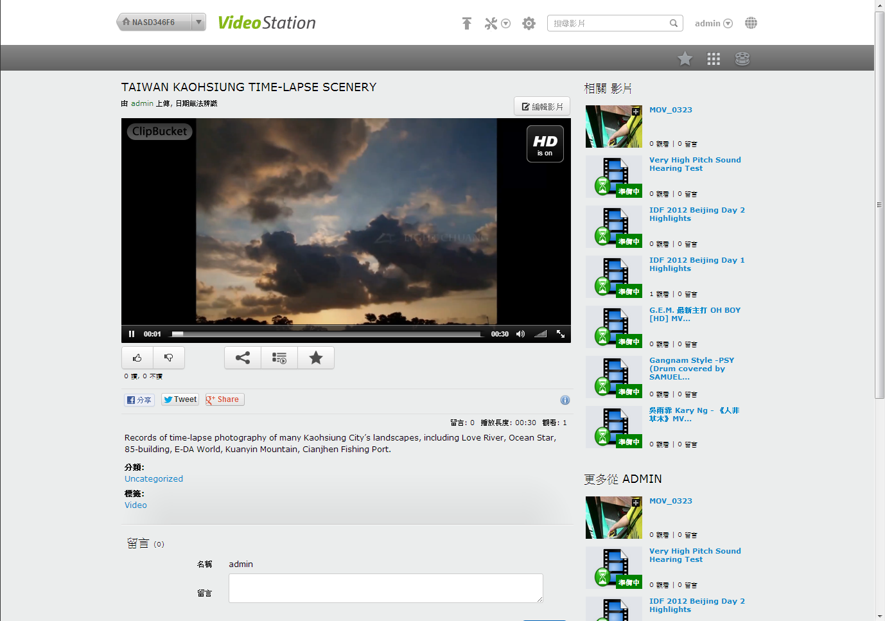Image resolution: width=885 pixels, height=621 pixels.
Task: Click the upload arrow icon in header
Action: [x=467, y=23]
